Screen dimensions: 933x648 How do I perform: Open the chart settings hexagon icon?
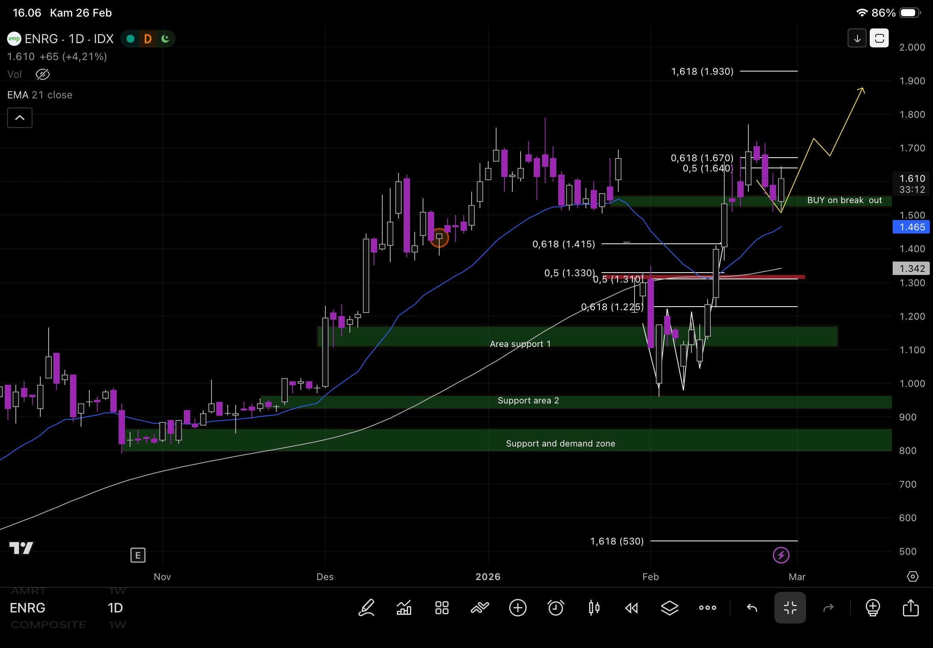click(912, 576)
